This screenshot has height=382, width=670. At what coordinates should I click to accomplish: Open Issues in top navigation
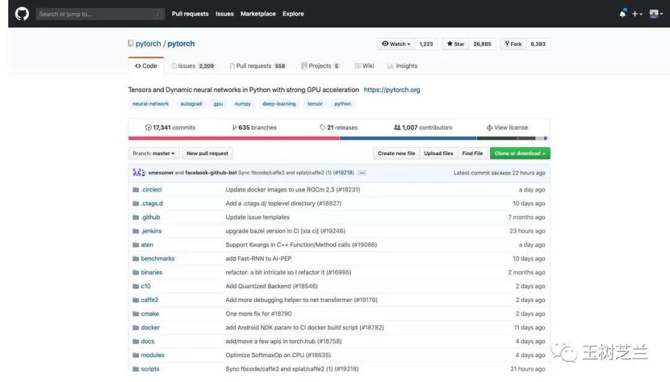click(x=225, y=14)
